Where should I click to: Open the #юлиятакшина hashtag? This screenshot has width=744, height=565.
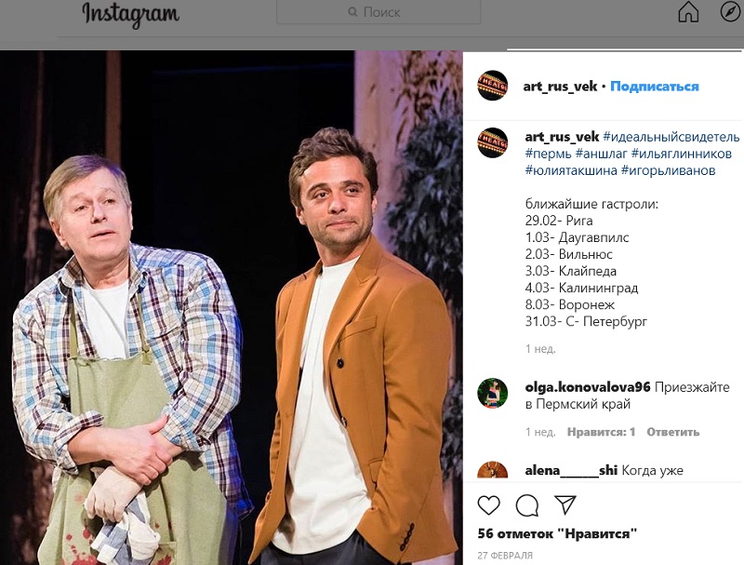[x=571, y=170]
